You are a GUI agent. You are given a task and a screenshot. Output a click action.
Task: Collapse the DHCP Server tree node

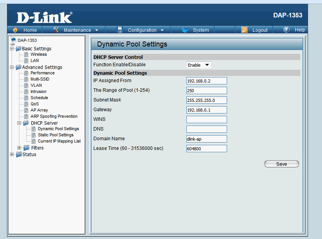coord(19,123)
